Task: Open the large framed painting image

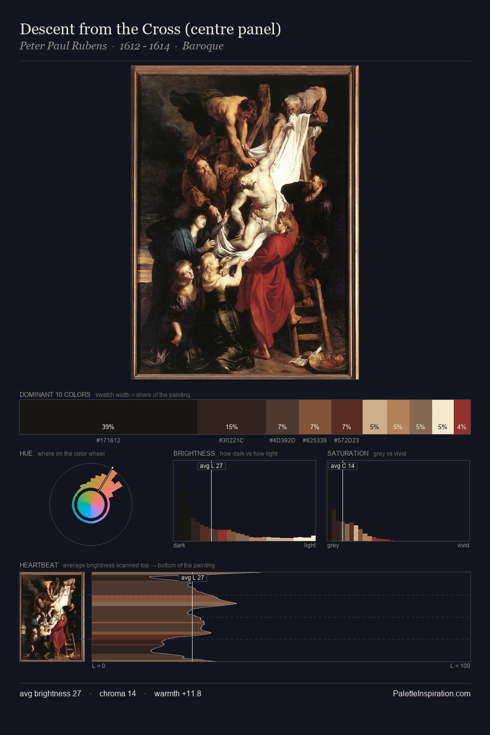Action: (x=245, y=222)
